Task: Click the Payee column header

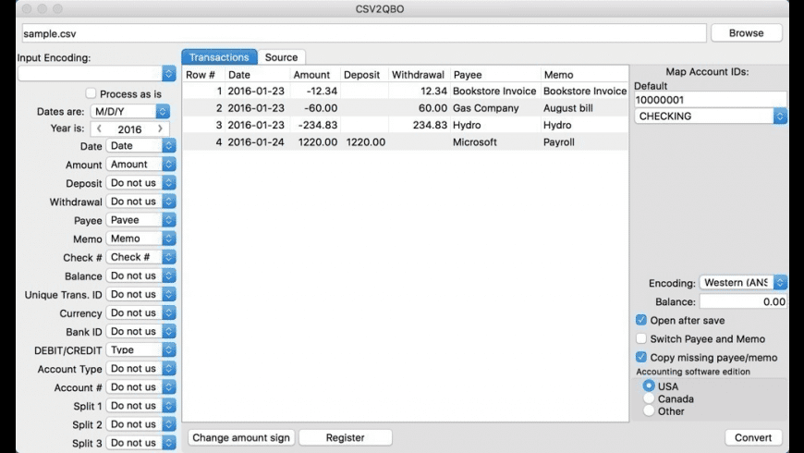Action: tap(495, 74)
